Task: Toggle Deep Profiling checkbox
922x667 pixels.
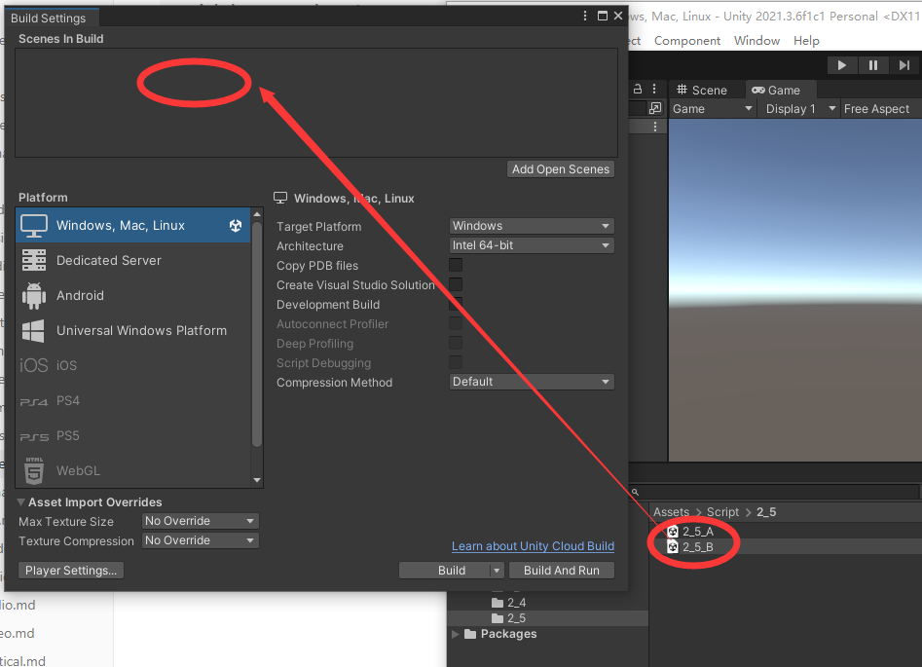Action: point(456,343)
